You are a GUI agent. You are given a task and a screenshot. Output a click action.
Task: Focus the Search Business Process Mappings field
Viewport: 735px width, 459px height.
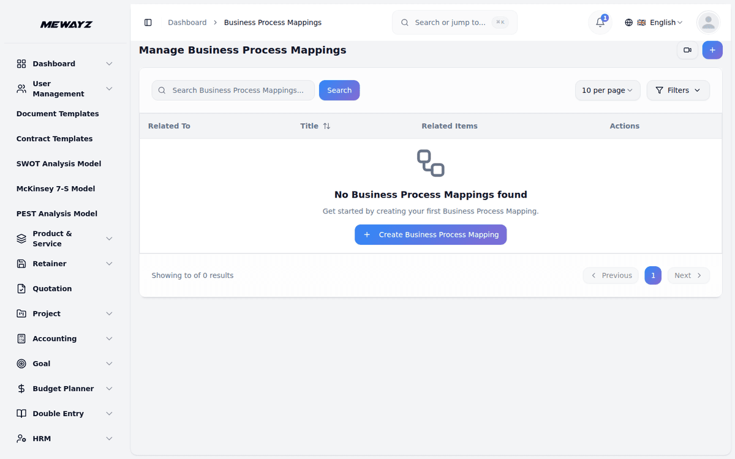[x=233, y=91]
